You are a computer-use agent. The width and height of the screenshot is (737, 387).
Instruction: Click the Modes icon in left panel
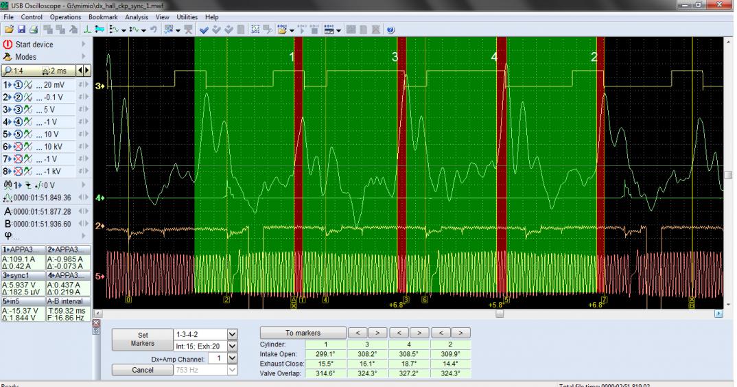click(x=8, y=57)
